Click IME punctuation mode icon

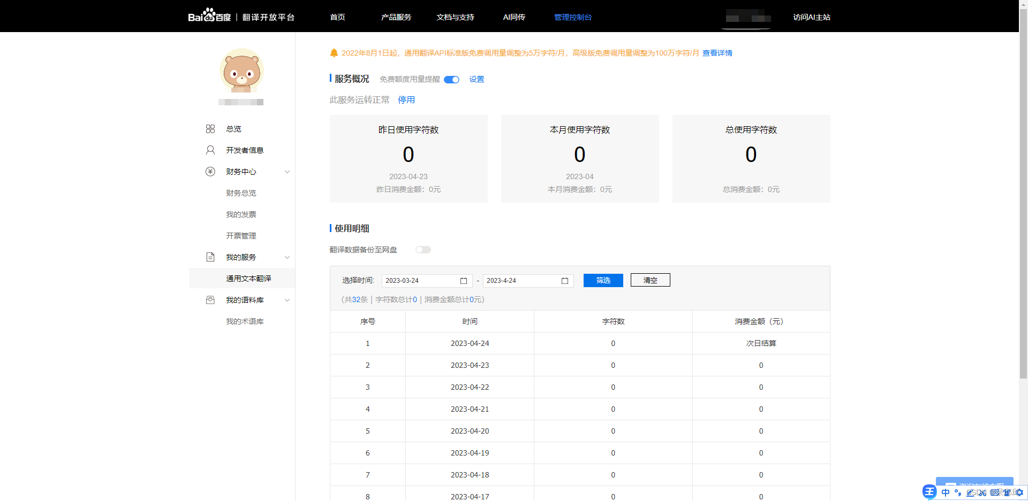tap(958, 492)
